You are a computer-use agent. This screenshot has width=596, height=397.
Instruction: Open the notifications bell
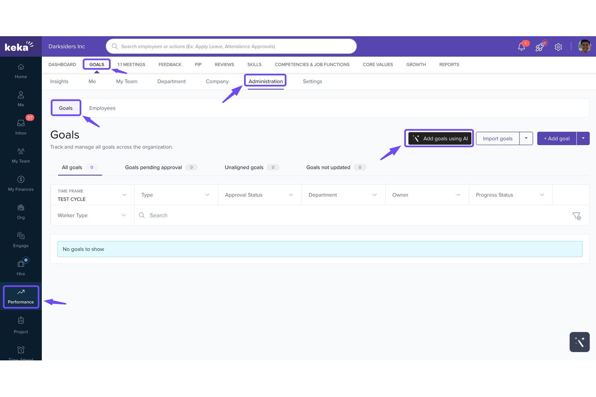pyautogui.click(x=521, y=47)
